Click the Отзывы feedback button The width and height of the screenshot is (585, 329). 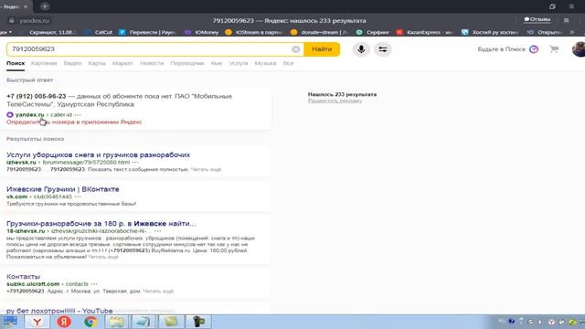537,19
